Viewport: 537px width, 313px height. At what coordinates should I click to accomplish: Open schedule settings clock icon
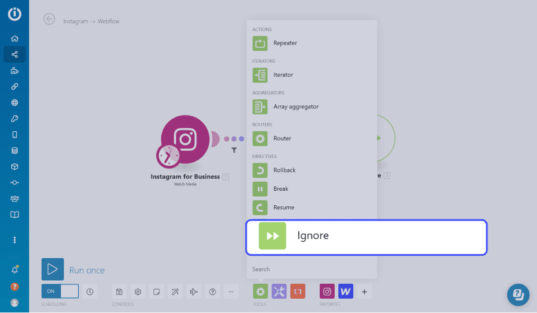[x=89, y=292]
